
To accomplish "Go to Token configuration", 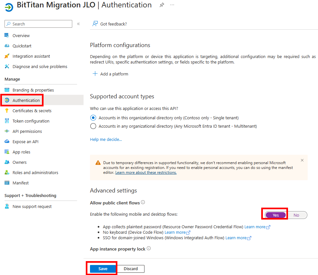I will point(31,121).
